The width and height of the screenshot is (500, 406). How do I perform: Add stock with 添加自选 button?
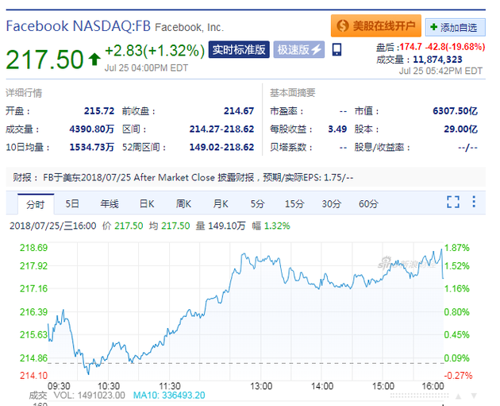(455, 28)
